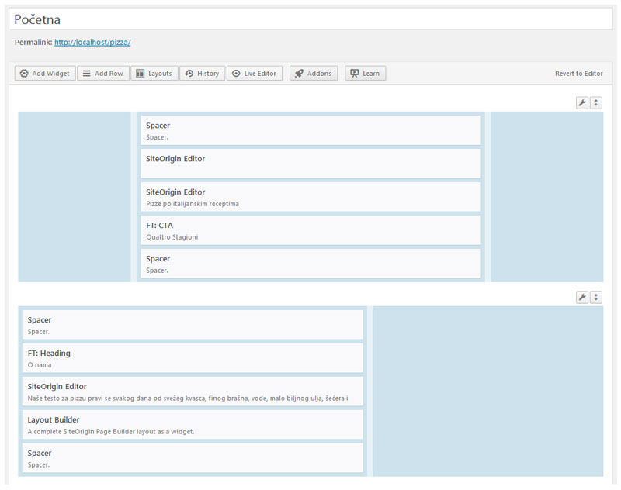Open the FT: Heading 'O nama' widget
The height and width of the screenshot is (490, 621).
pos(193,358)
